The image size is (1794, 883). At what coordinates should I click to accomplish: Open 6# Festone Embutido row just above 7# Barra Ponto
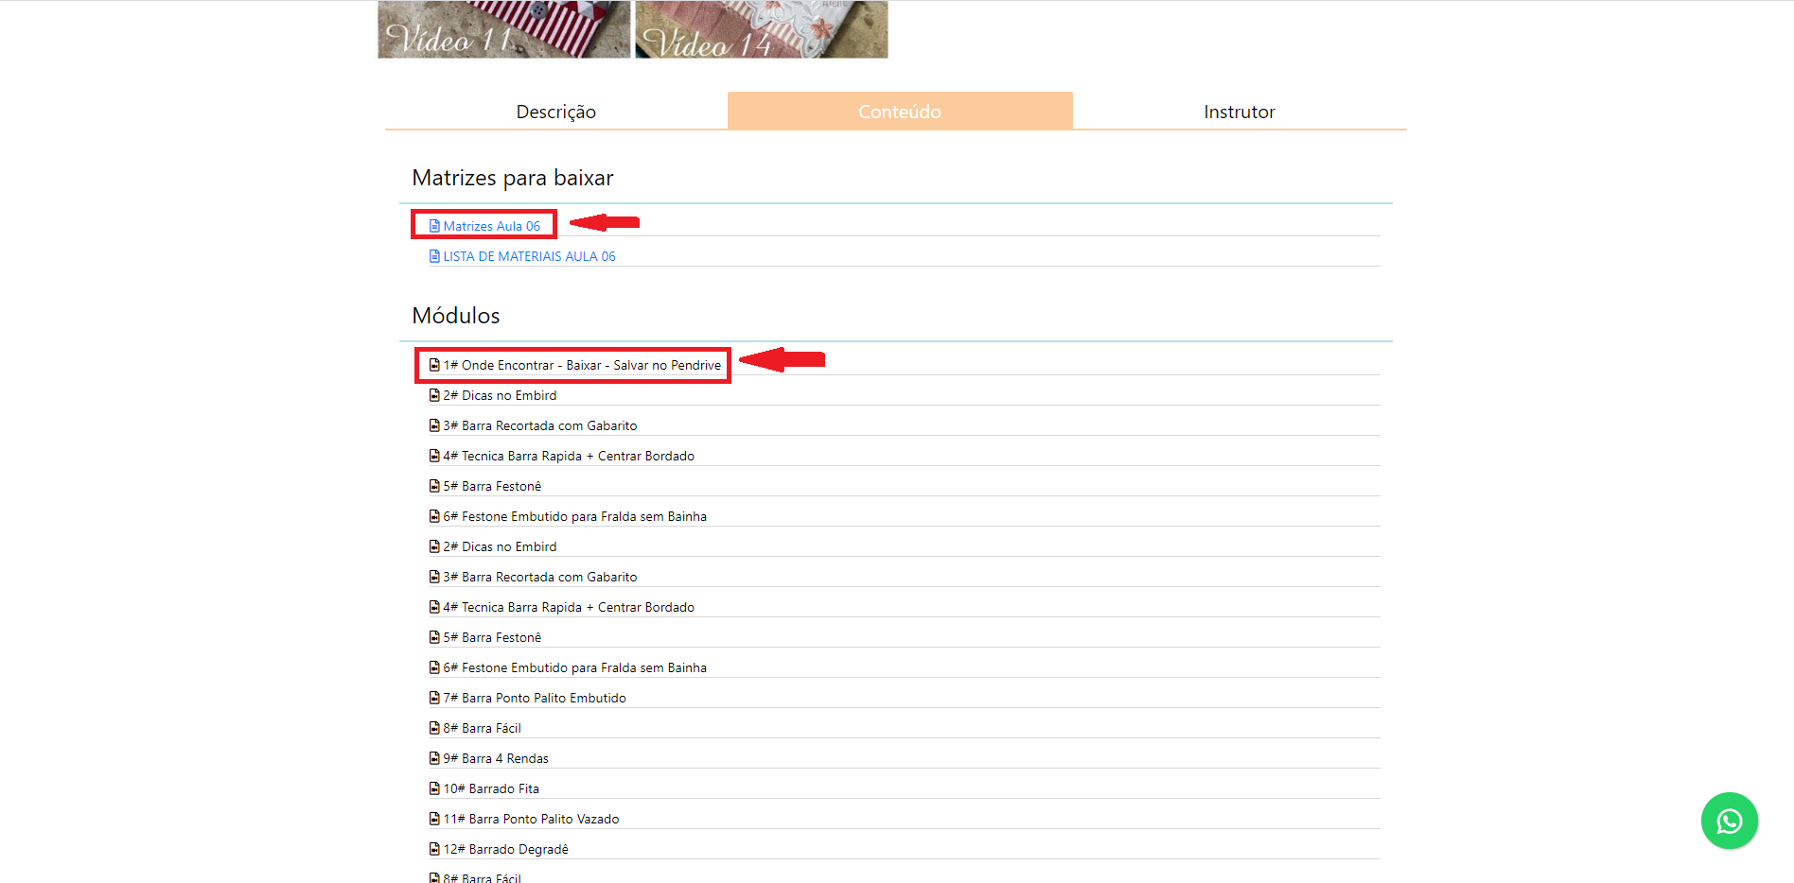pyautogui.click(x=575, y=667)
